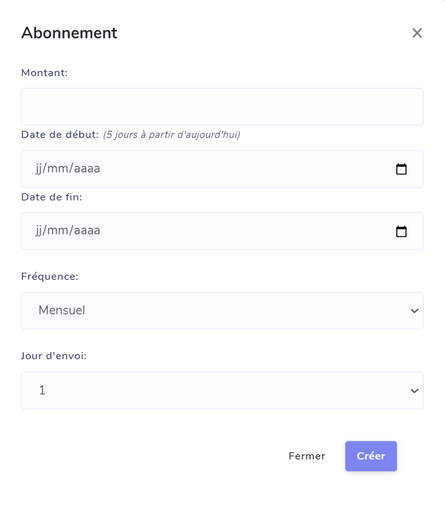Screen dimensions: 445x507
Task: Click the Date de début label
Action: [60, 135]
